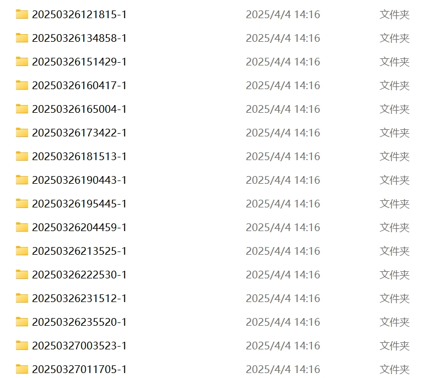Click folder icon of 20250326173422-1
This screenshot has height=378, width=437.
pyautogui.click(x=22, y=133)
